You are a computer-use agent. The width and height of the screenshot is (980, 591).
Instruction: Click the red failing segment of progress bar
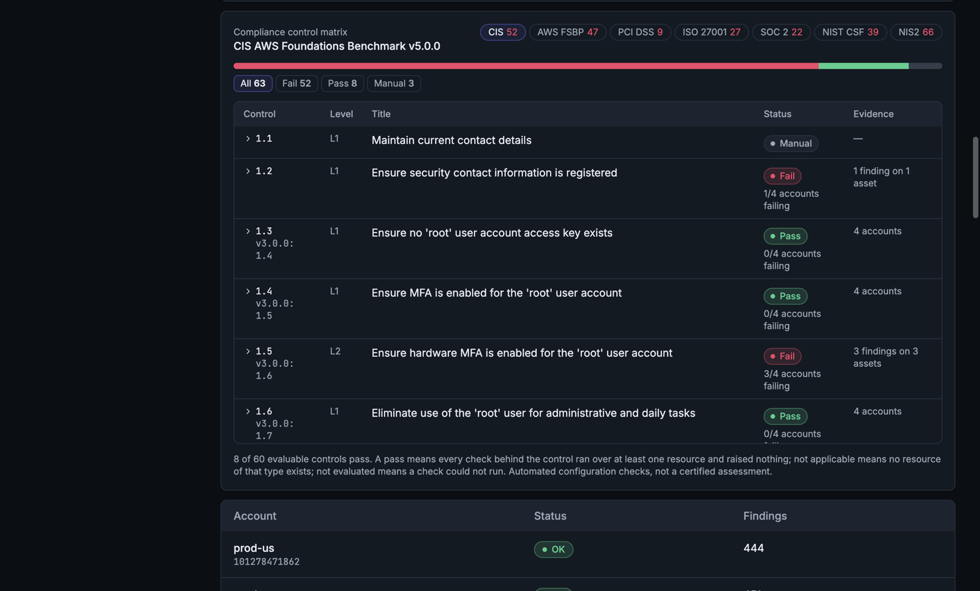526,66
